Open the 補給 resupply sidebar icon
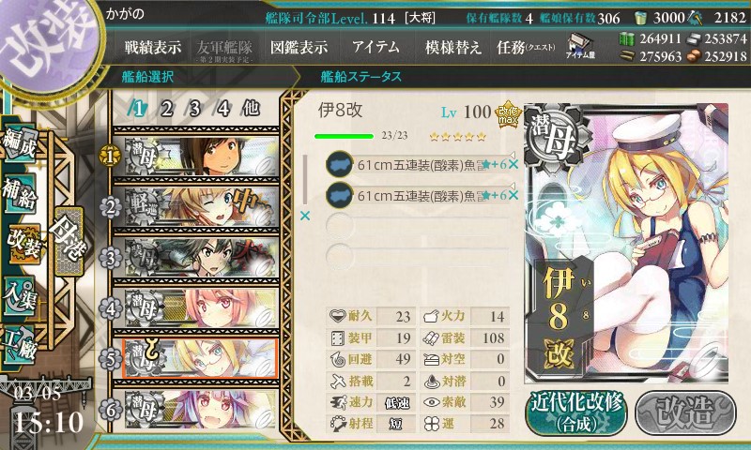Screen dimensions: 751x450 click(x=20, y=192)
